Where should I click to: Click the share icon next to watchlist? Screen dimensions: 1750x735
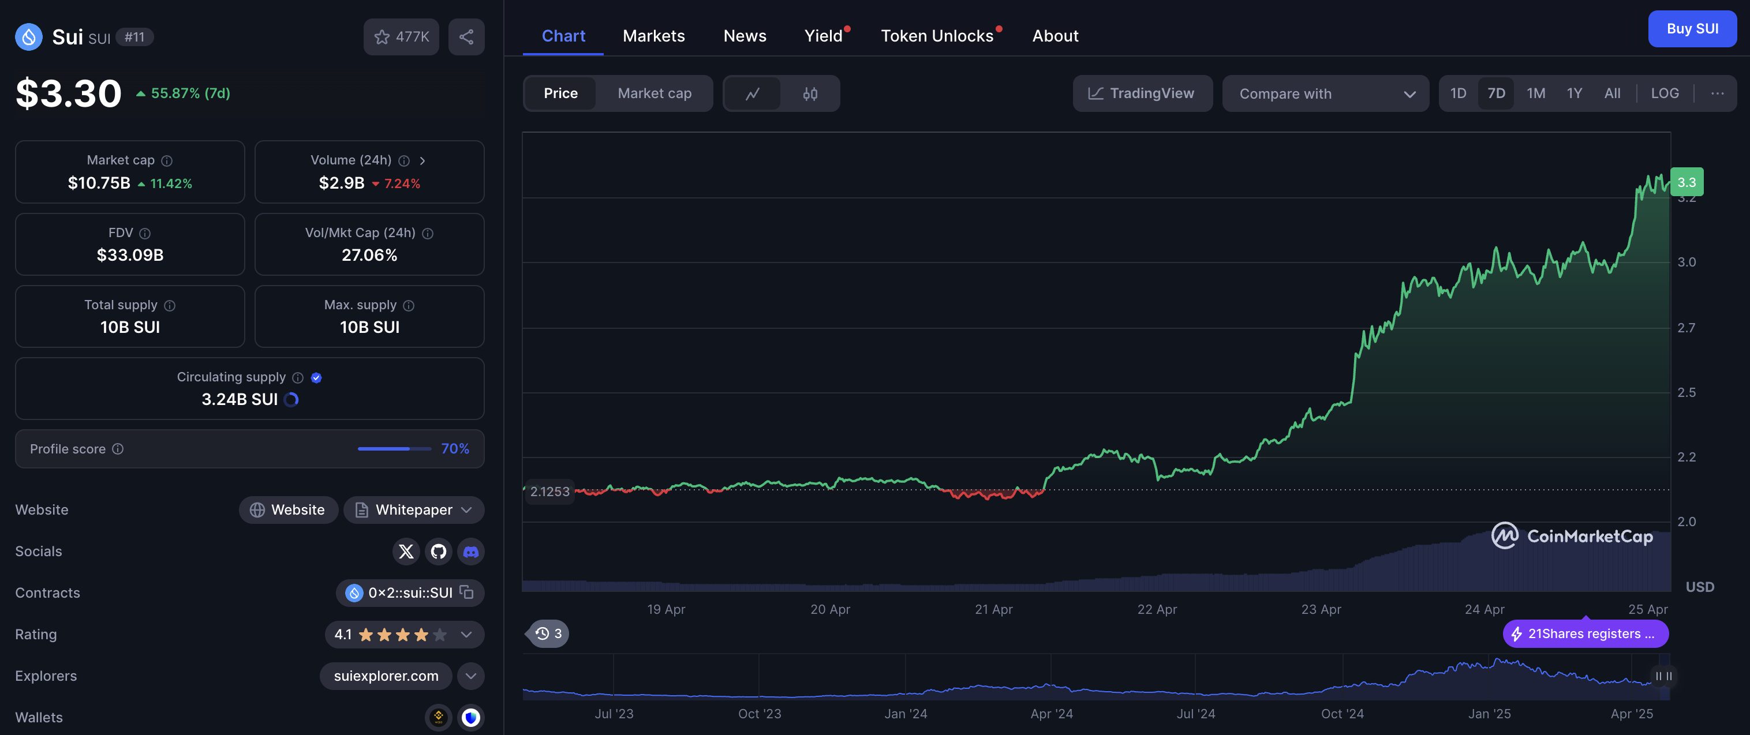point(466,37)
